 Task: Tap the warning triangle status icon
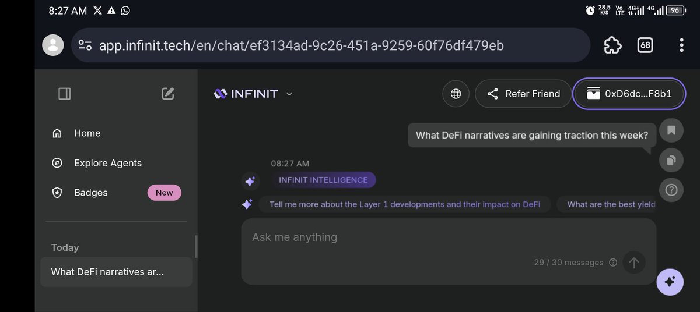[111, 10]
